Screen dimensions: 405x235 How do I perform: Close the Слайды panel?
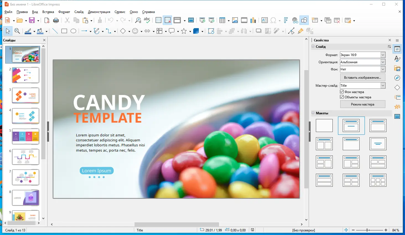coord(44,40)
